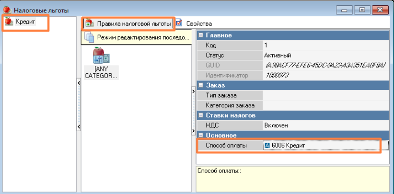Select the Кредит item in left tree

(25, 22)
